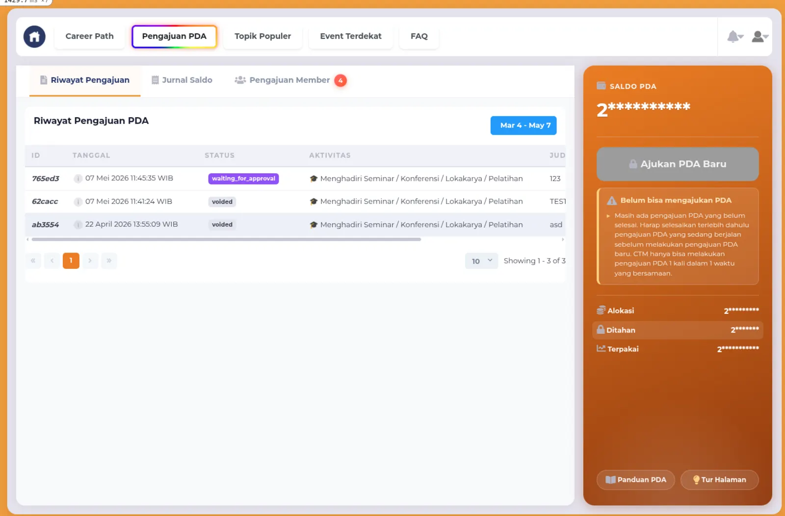Click graduation cap icon in row ab3554
The height and width of the screenshot is (516, 785).
314,225
